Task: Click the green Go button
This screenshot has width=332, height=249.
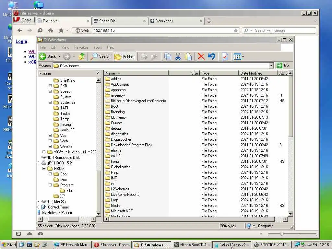Action: [283, 65]
